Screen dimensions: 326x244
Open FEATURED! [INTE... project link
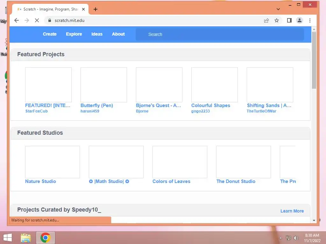click(x=48, y=105)
